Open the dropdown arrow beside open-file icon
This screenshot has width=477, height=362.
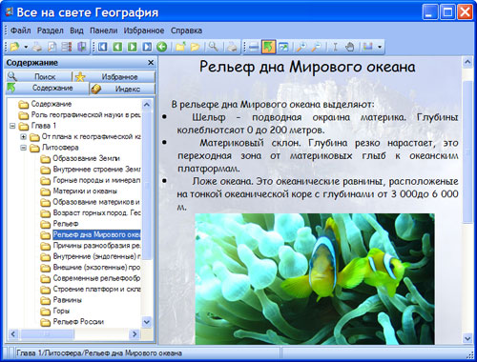(x=26, y=48)
